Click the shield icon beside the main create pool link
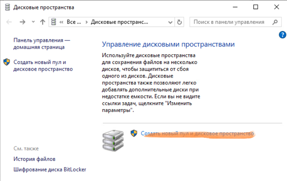 click(x=134, y=133)
